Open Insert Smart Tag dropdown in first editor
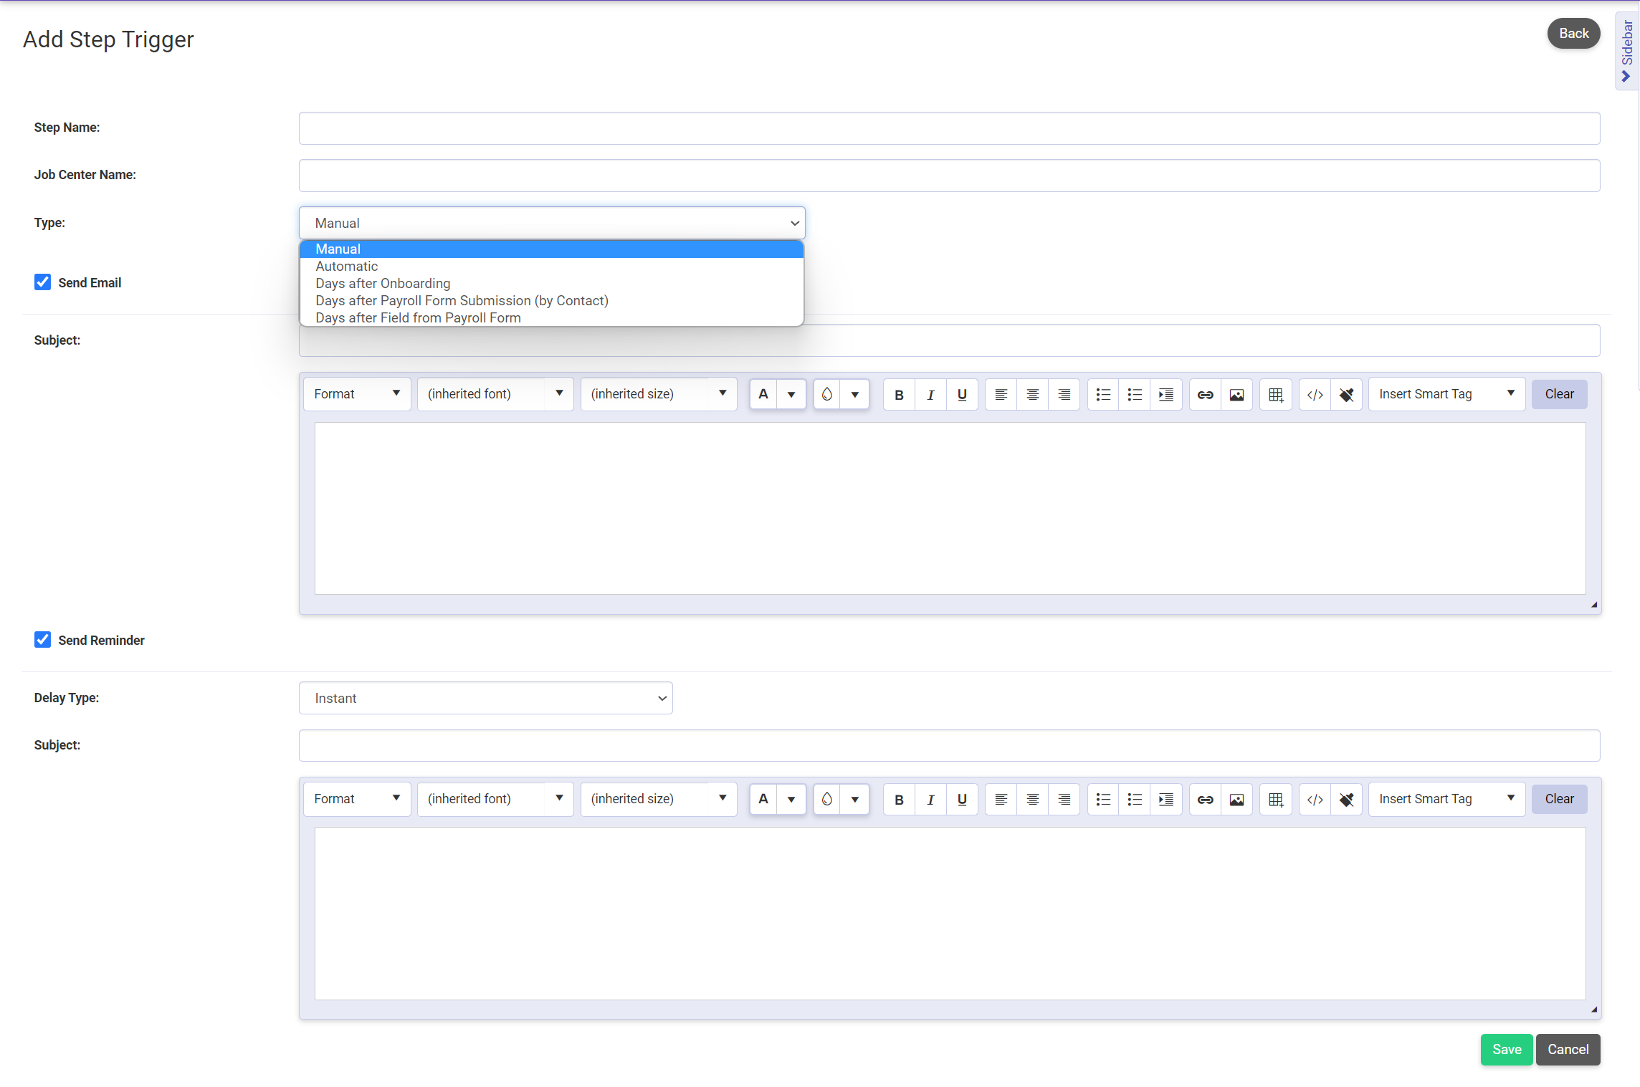 click(x=1446, y=394)
